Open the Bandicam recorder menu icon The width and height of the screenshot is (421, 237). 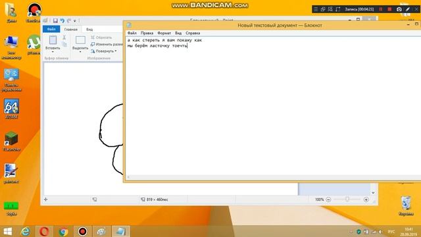coord(316,9)
